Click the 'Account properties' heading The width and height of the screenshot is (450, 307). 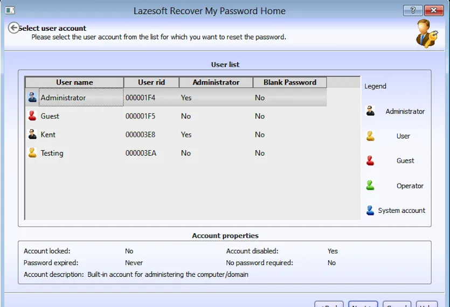[x=225, y=236]
